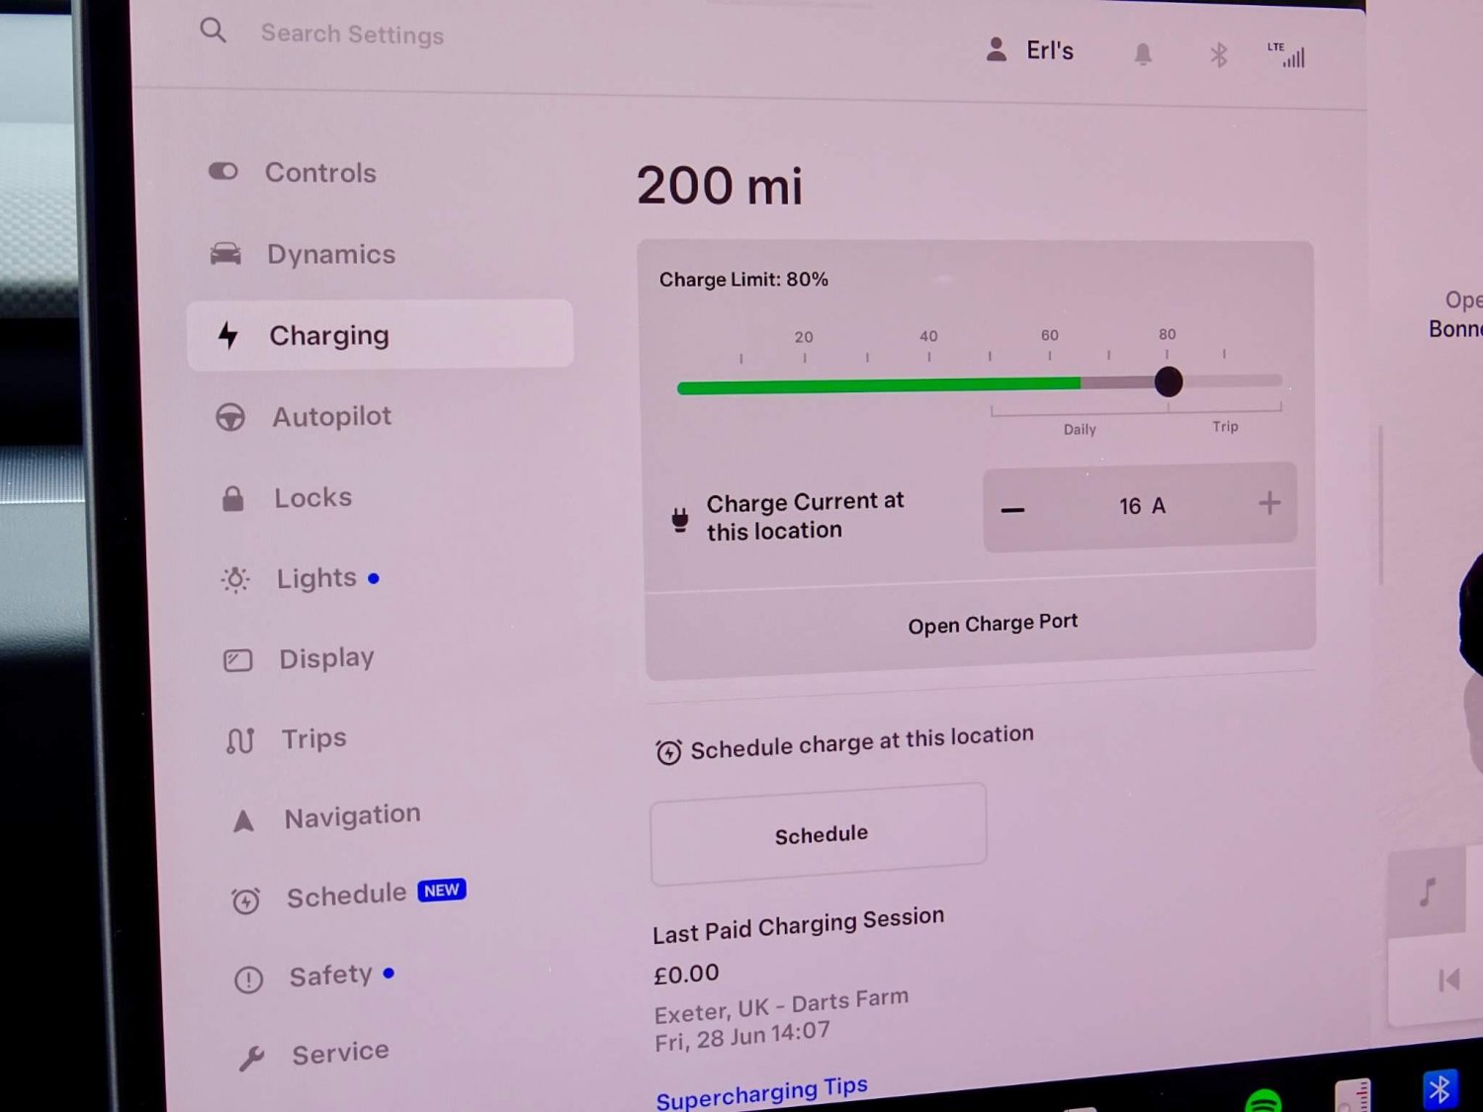Click the Spotify icon in bottom bar
This screenshot has height=1112, width=1483.
click(x=1264, y=1100)
